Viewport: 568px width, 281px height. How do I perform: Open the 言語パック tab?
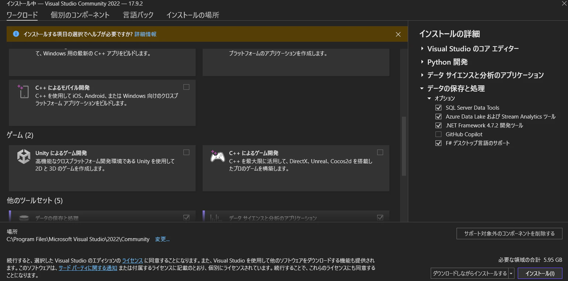tap(138, 15)
